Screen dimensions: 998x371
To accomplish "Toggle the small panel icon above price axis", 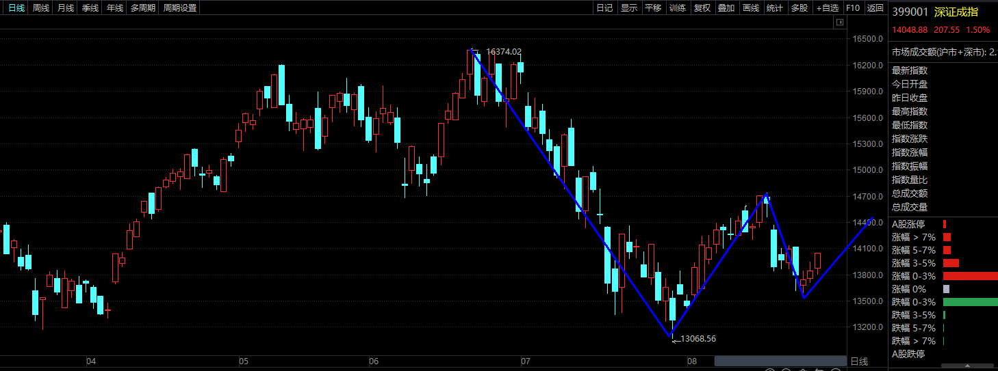I will click(x=840, y=23).
